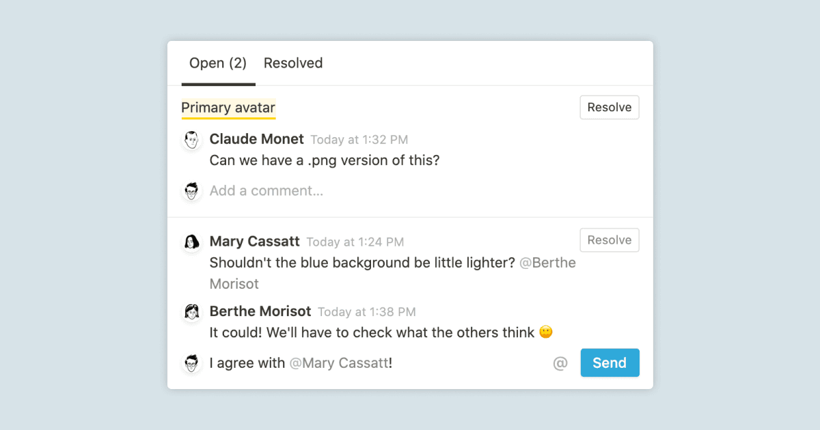The height and width of the screenshot is (430, 820).
Task: Click the @ mention icon next to Send
Action: pyautogui.click(x=560, y=363)
